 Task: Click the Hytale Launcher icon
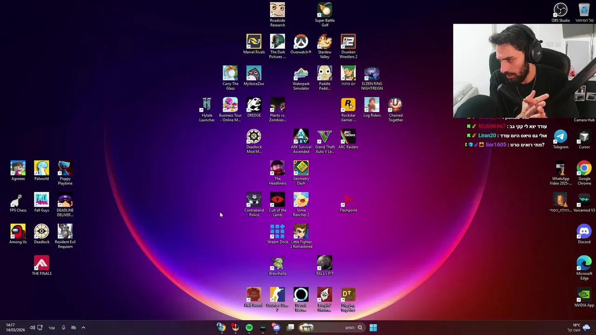pyautogui.click(x=207, y=109)
